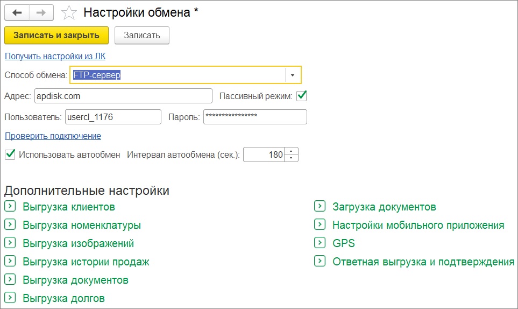Click the autoexchange interval field showing 180

[x=264, y=154]
